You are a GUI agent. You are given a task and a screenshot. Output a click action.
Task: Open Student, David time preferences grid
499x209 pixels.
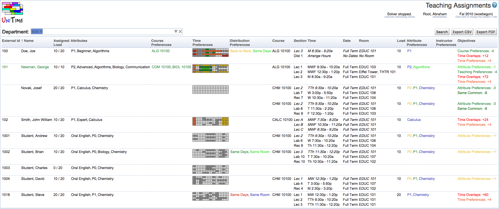point(210,180)
